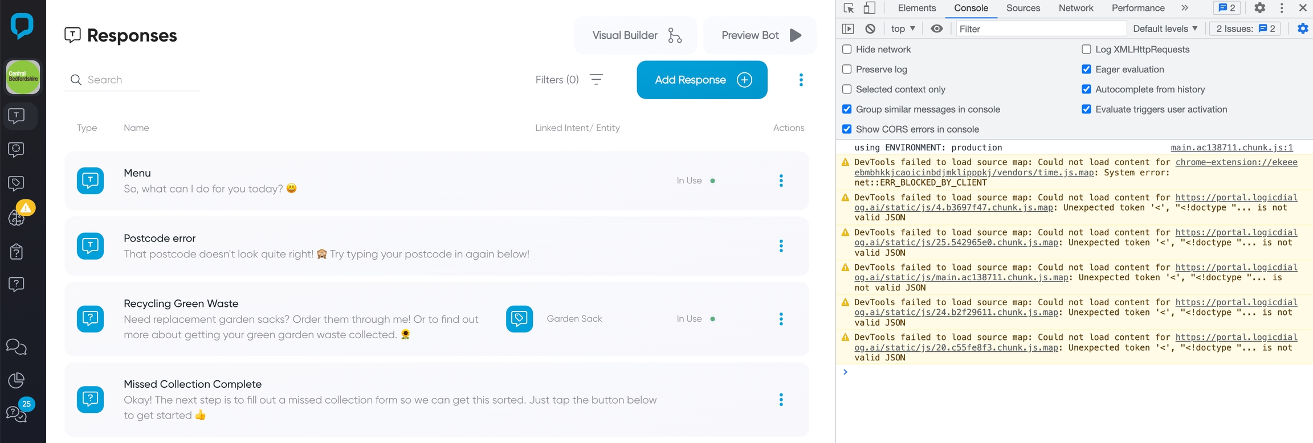Expand more DevTools tabs chevron
The width and height of the screenshot is (1313, 443).
[1185, 8]
